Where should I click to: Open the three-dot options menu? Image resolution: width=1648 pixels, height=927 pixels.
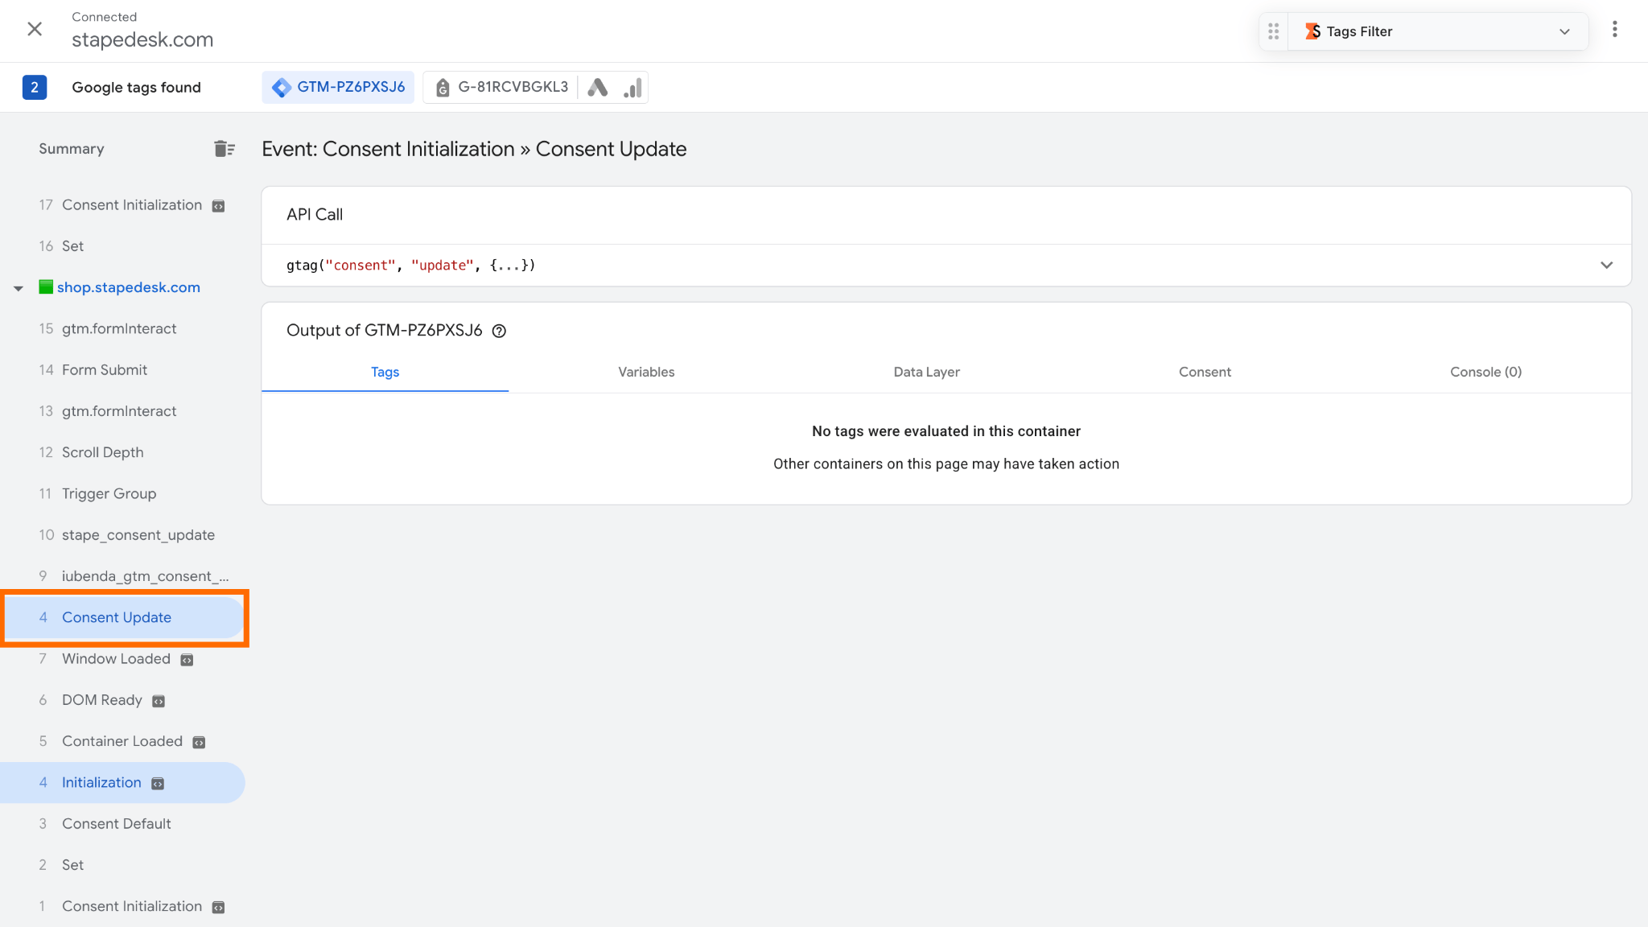pyautogui.click(x=1614, y=30)
